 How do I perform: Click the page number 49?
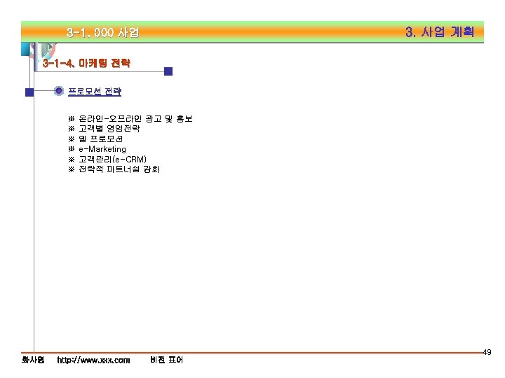point(487,352)
